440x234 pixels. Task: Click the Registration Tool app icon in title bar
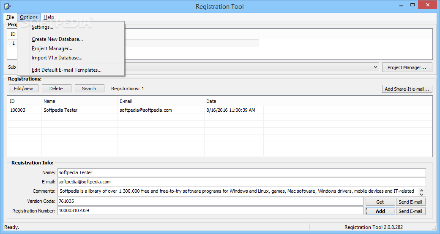click(x=7, y=6)
